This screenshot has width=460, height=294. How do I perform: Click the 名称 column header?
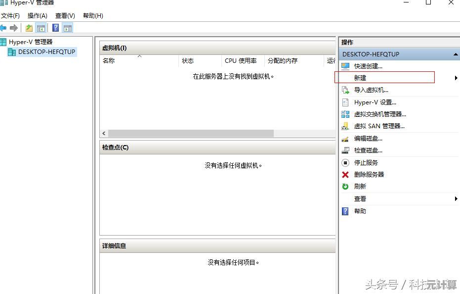[139, 61]
